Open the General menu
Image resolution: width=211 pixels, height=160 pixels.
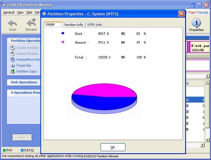pyautogui.click(x=9, y=12)
